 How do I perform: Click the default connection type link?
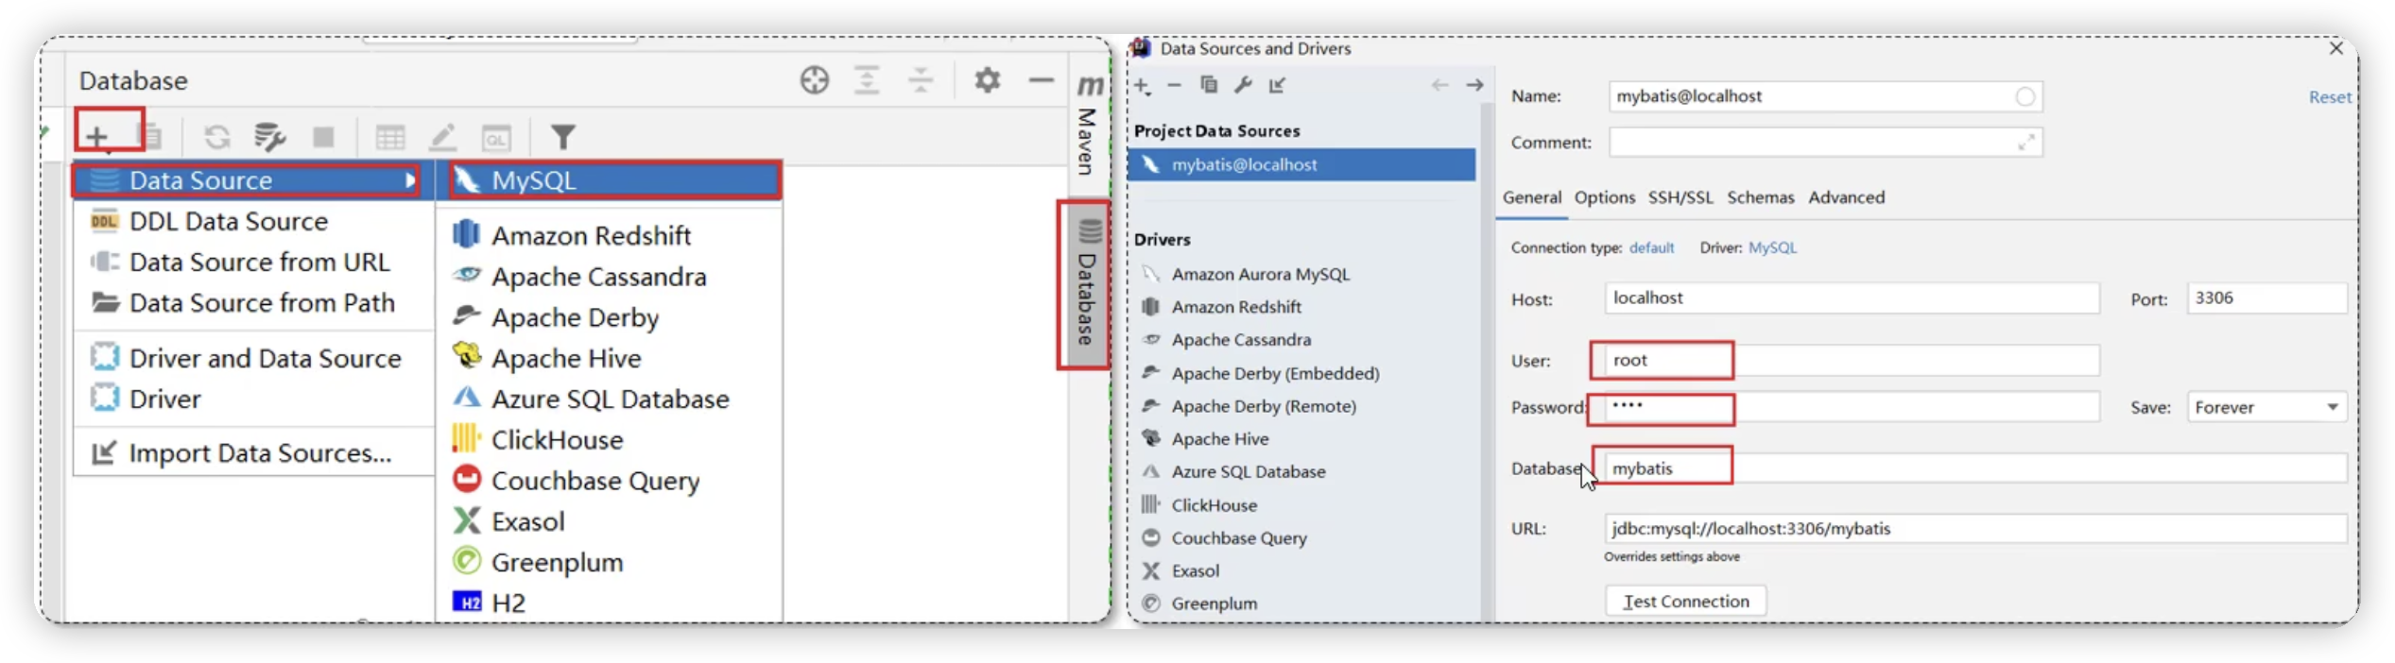pyautogui.click(x=1651, y=247)
